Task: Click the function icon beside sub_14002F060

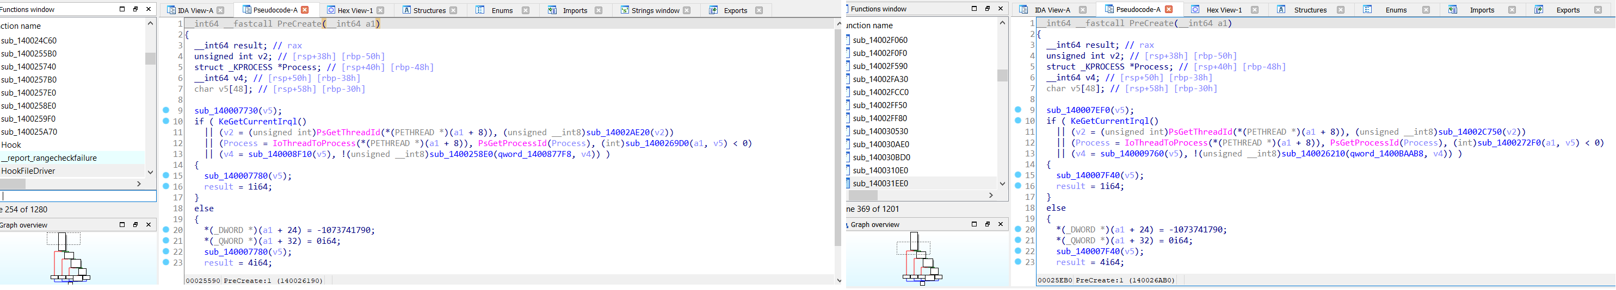Action: [848, 40]
